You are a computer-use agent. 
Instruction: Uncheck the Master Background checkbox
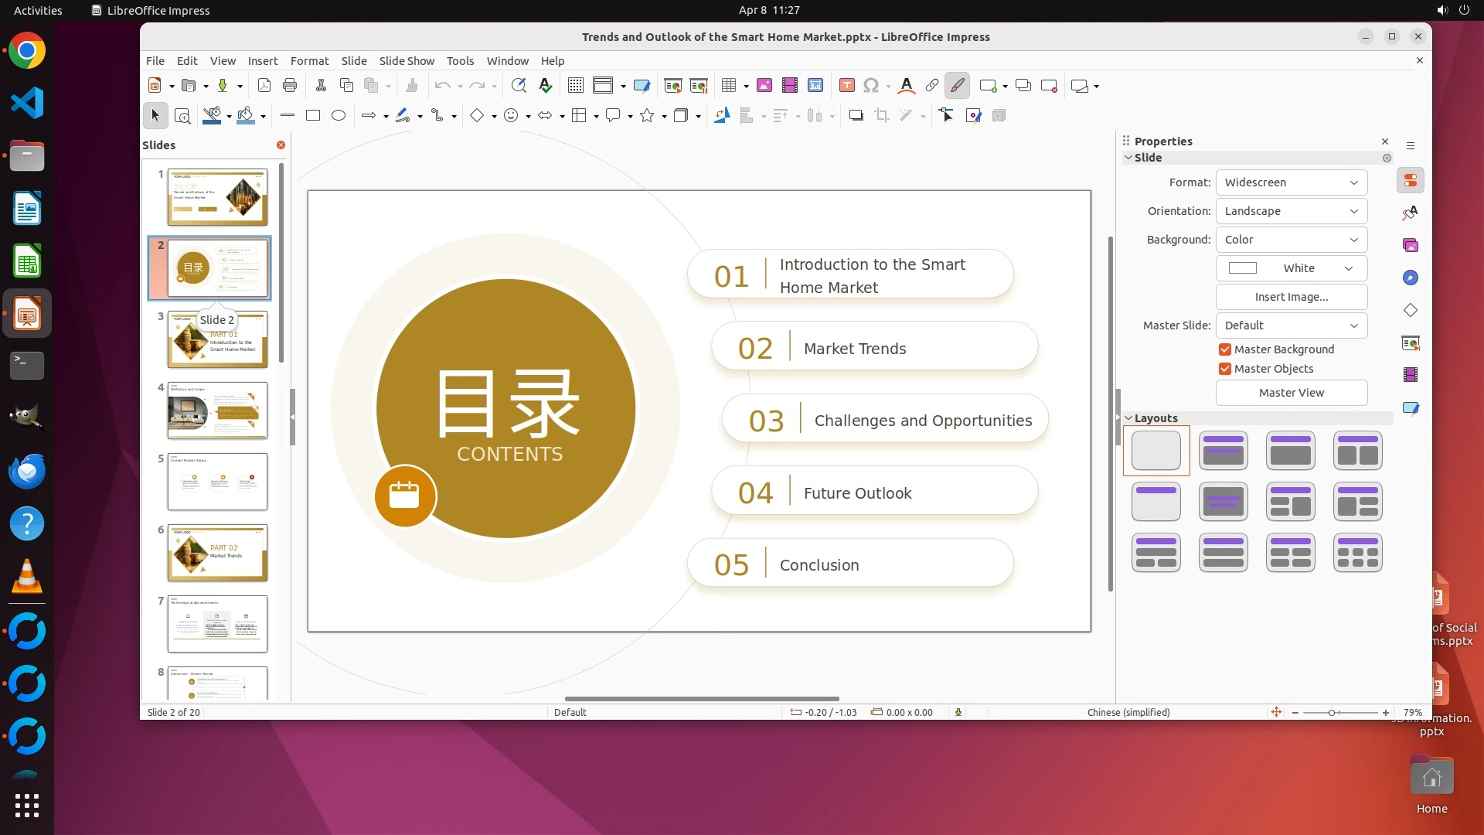tap(1225, 349)
